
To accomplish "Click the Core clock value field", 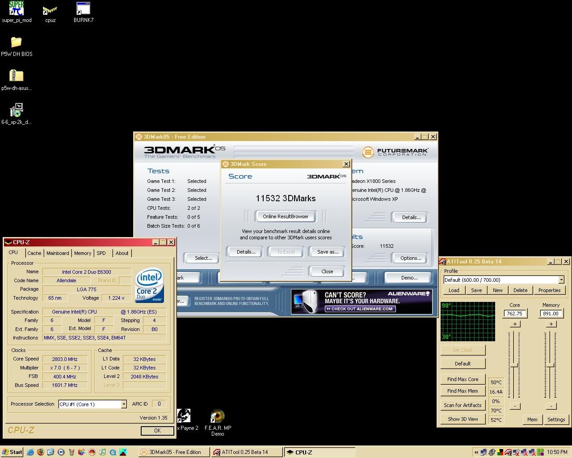I will pos(515,314).
